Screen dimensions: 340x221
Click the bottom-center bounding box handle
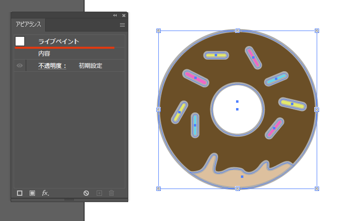coord(238,189)
